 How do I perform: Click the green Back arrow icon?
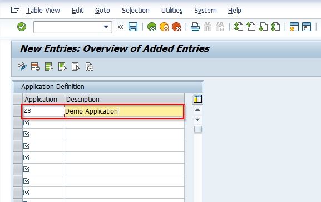point(152,27)
